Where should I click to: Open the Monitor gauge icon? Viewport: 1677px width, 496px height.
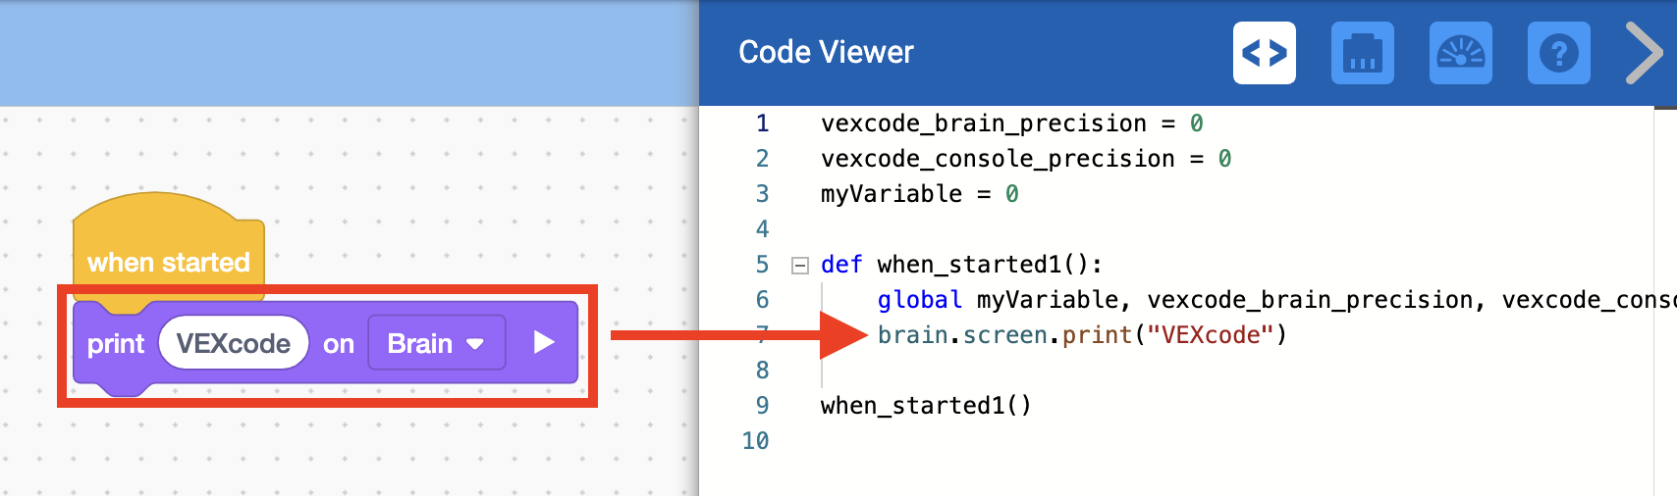[1460, 53]
